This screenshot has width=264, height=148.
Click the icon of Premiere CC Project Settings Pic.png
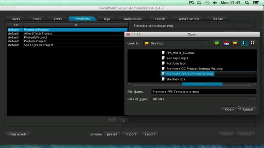(163, 69)
